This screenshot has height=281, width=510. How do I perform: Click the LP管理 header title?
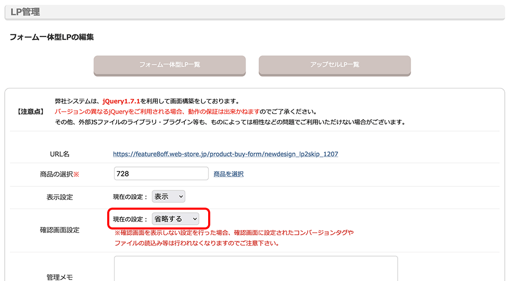pyautogui.click(x=25, y=12)
